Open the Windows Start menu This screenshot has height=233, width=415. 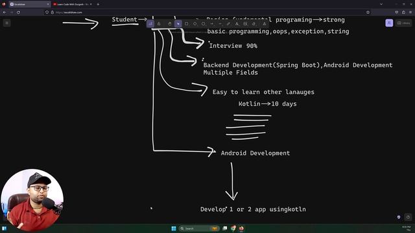[174, 228]
